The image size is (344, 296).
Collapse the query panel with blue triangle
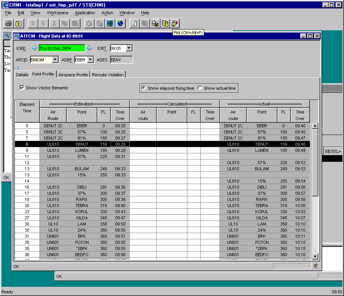point(17,68)
